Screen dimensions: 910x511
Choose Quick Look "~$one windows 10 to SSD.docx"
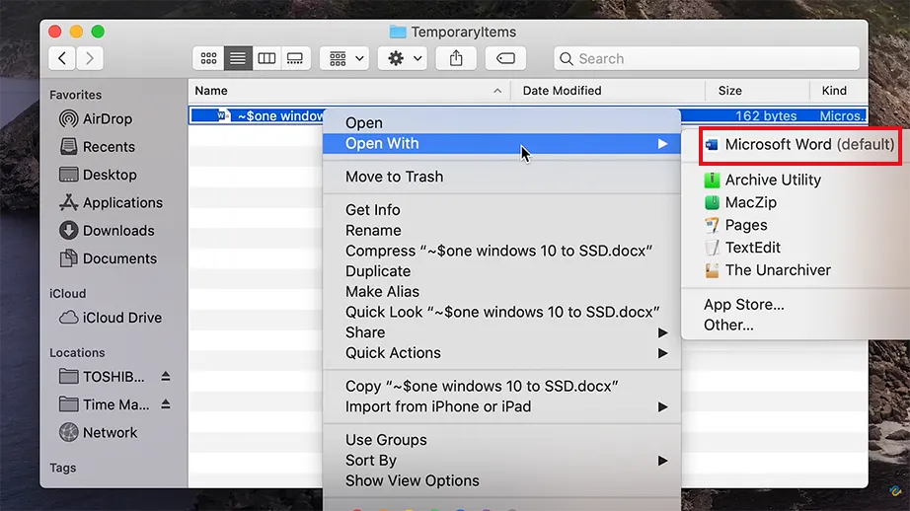pyautogui.click(x=501, y=312)
